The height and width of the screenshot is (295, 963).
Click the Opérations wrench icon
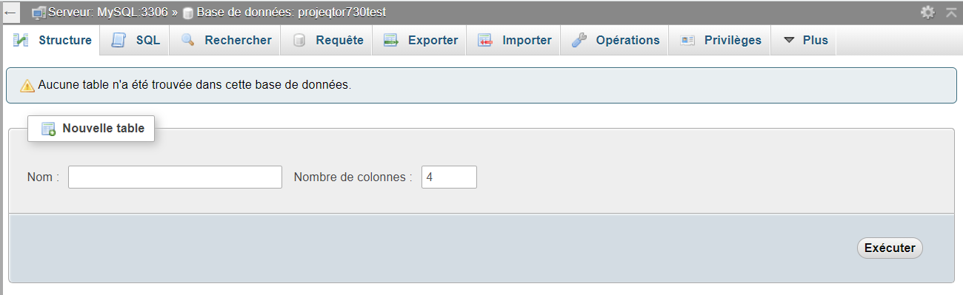pyautogui.click(x=579, y=41)
